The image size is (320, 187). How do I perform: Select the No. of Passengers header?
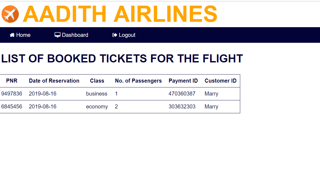(138, 81)
